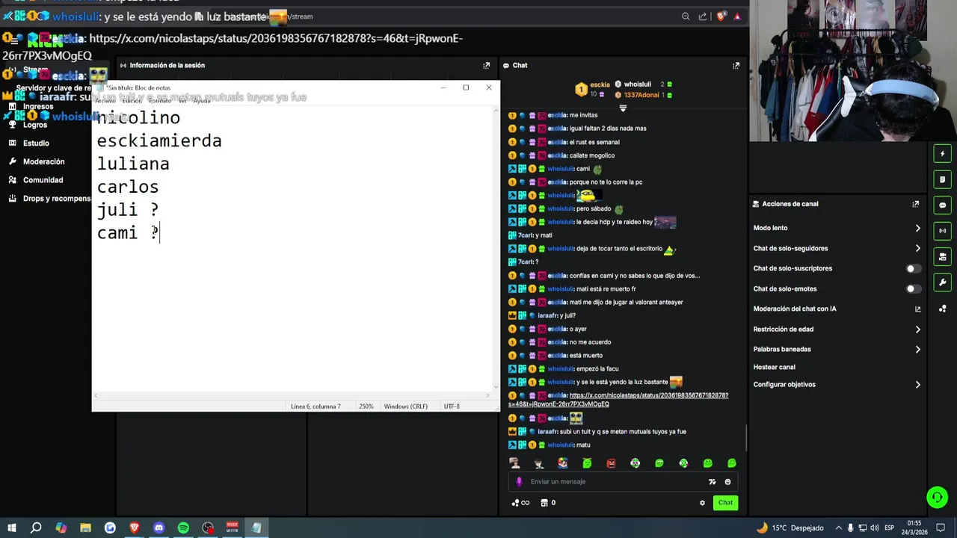This screenshot has height=538, width=957.
Task: Click the 'esckiamierda' line in Notepad
Action: (x=159, y=141)
